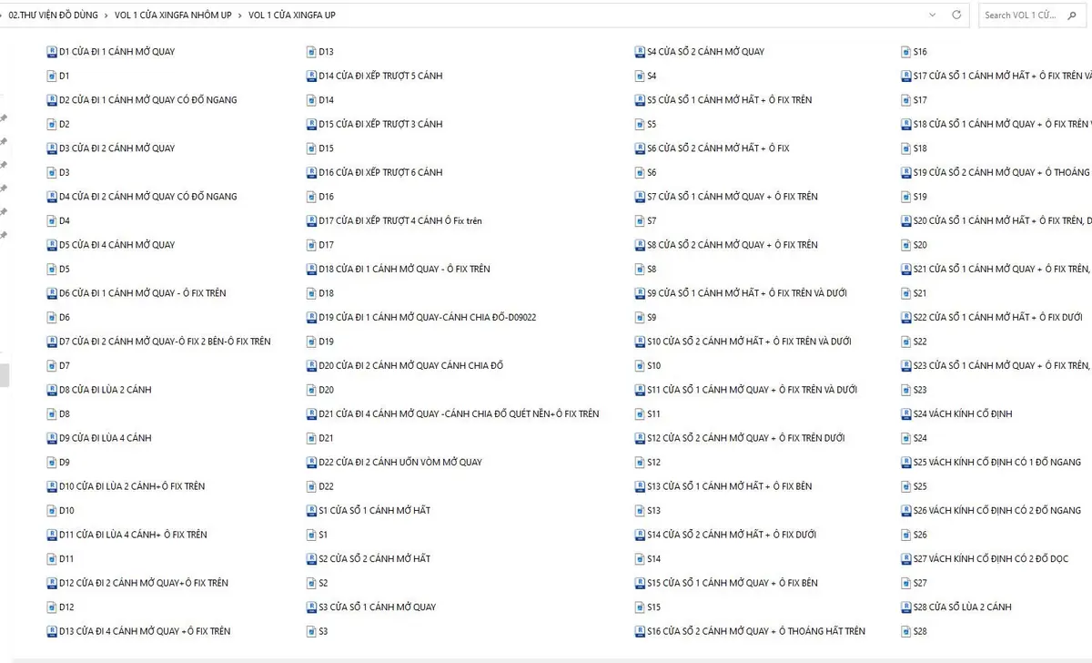Expand the chevron after 02.THƯ VIỆN ĐỒ DÙNG

pyautogui.click(x=106, y=15)
